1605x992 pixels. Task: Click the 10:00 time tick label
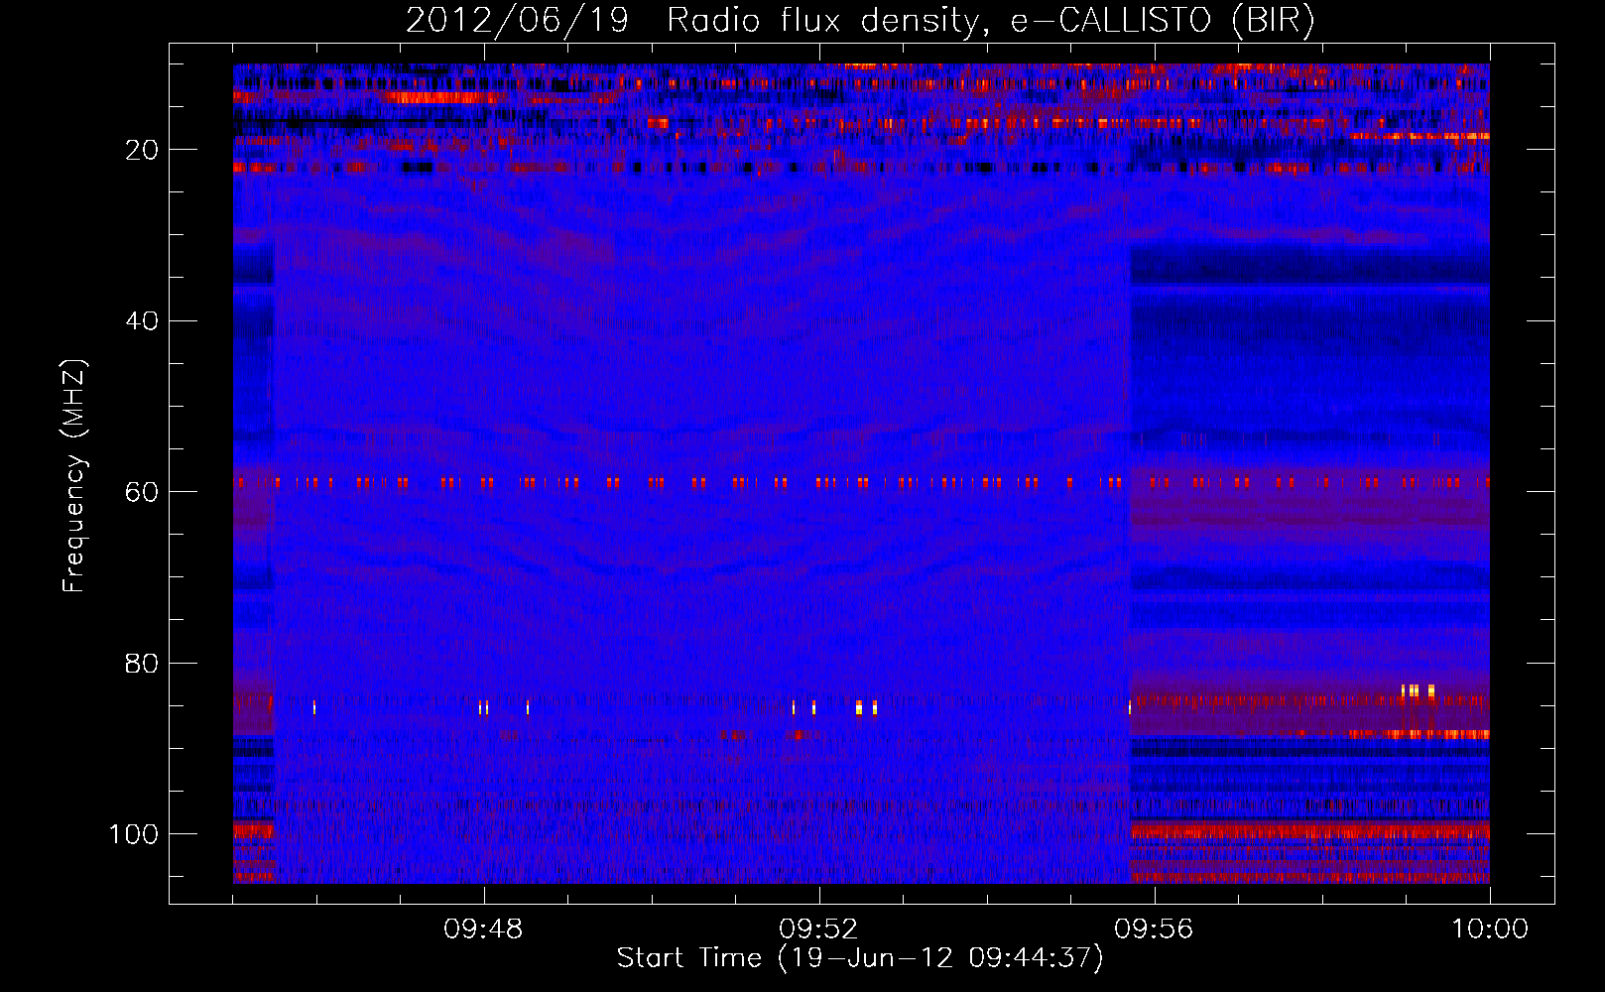pyautogui.click(x=1490, y=930)
